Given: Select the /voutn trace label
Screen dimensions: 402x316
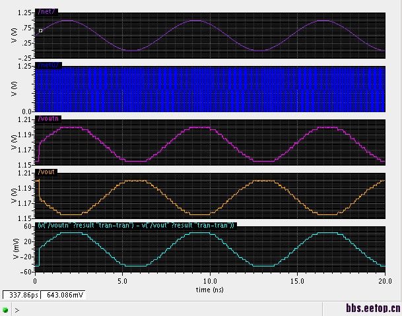Looking at the screenshot, I should click(48, 118).
